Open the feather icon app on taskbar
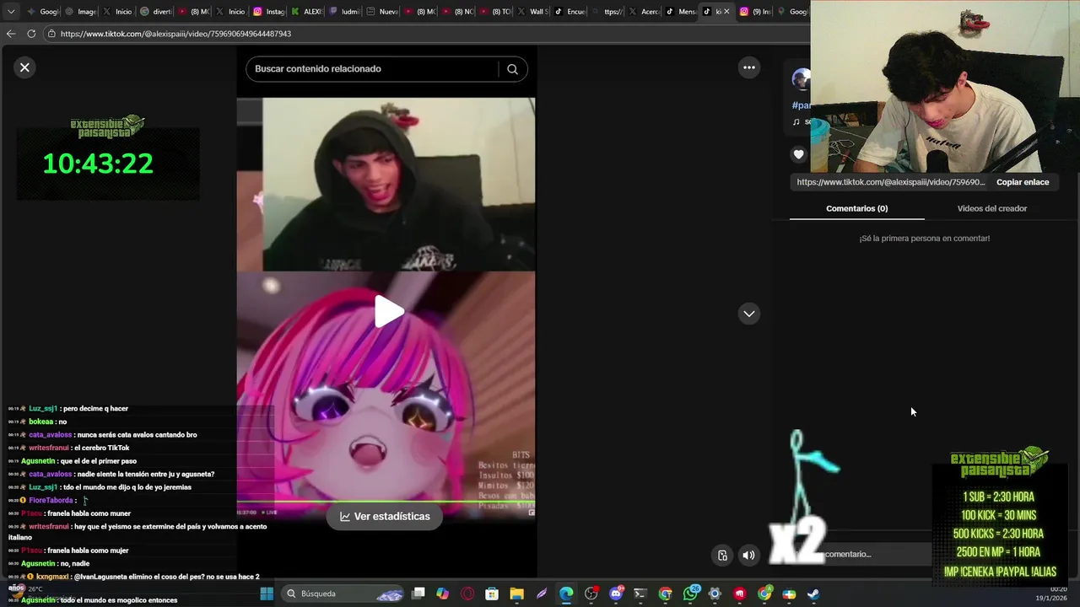The width and height of the screenshot is (1080, 607). pyautogui.click(x=541, y=594)
